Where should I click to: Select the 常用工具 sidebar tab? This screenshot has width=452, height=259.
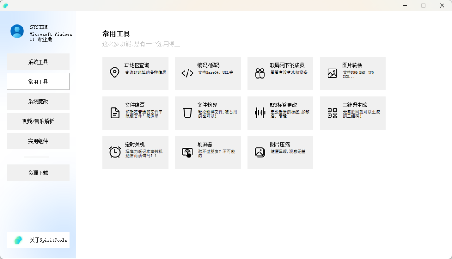click(x=38, y=82)
